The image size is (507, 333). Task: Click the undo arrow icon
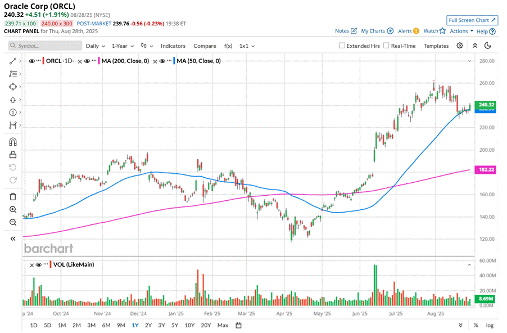[13, 167]
